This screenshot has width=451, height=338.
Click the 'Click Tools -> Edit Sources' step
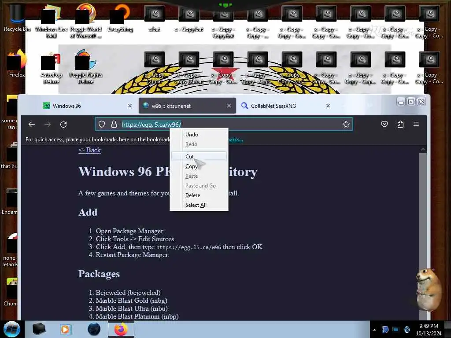(135, 239)
